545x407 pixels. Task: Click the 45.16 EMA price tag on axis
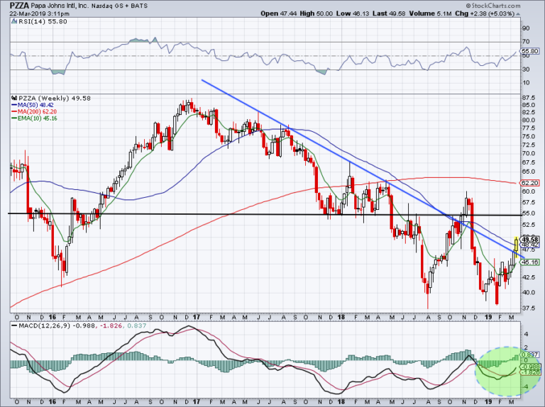coord(530,262)
